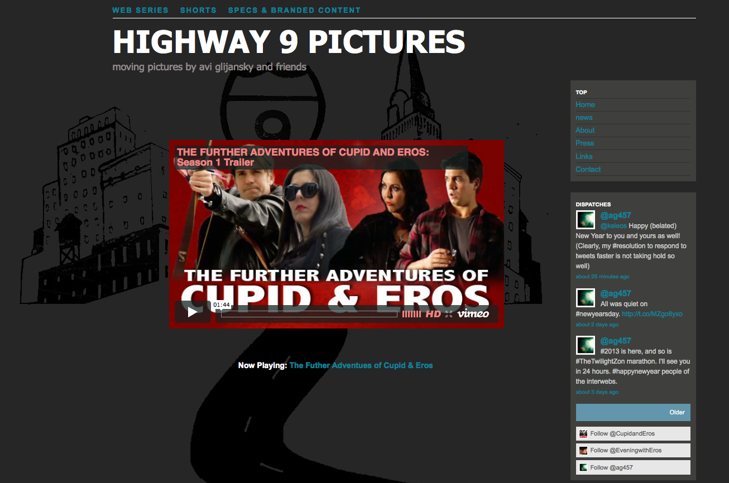The height and width of the screenshot is (483, 729).
Task: Navigate to the Contact page
Action: 588,169
